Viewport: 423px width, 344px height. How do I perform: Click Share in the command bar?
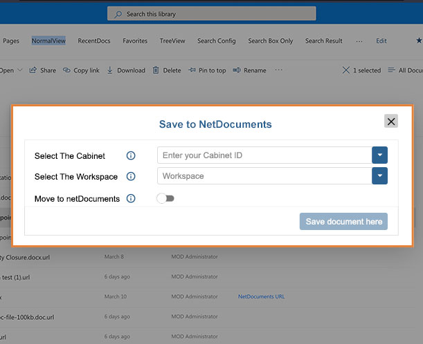(x=43, y=70)
